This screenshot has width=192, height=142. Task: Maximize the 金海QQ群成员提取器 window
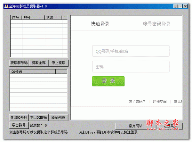pyautogui.click(x=180, y=6)
